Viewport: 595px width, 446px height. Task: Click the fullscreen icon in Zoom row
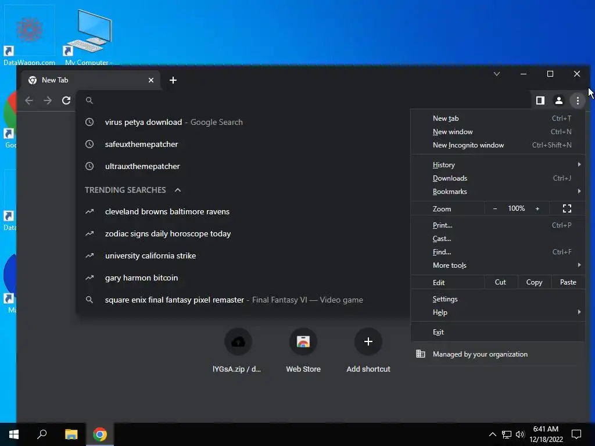point(567,208)
